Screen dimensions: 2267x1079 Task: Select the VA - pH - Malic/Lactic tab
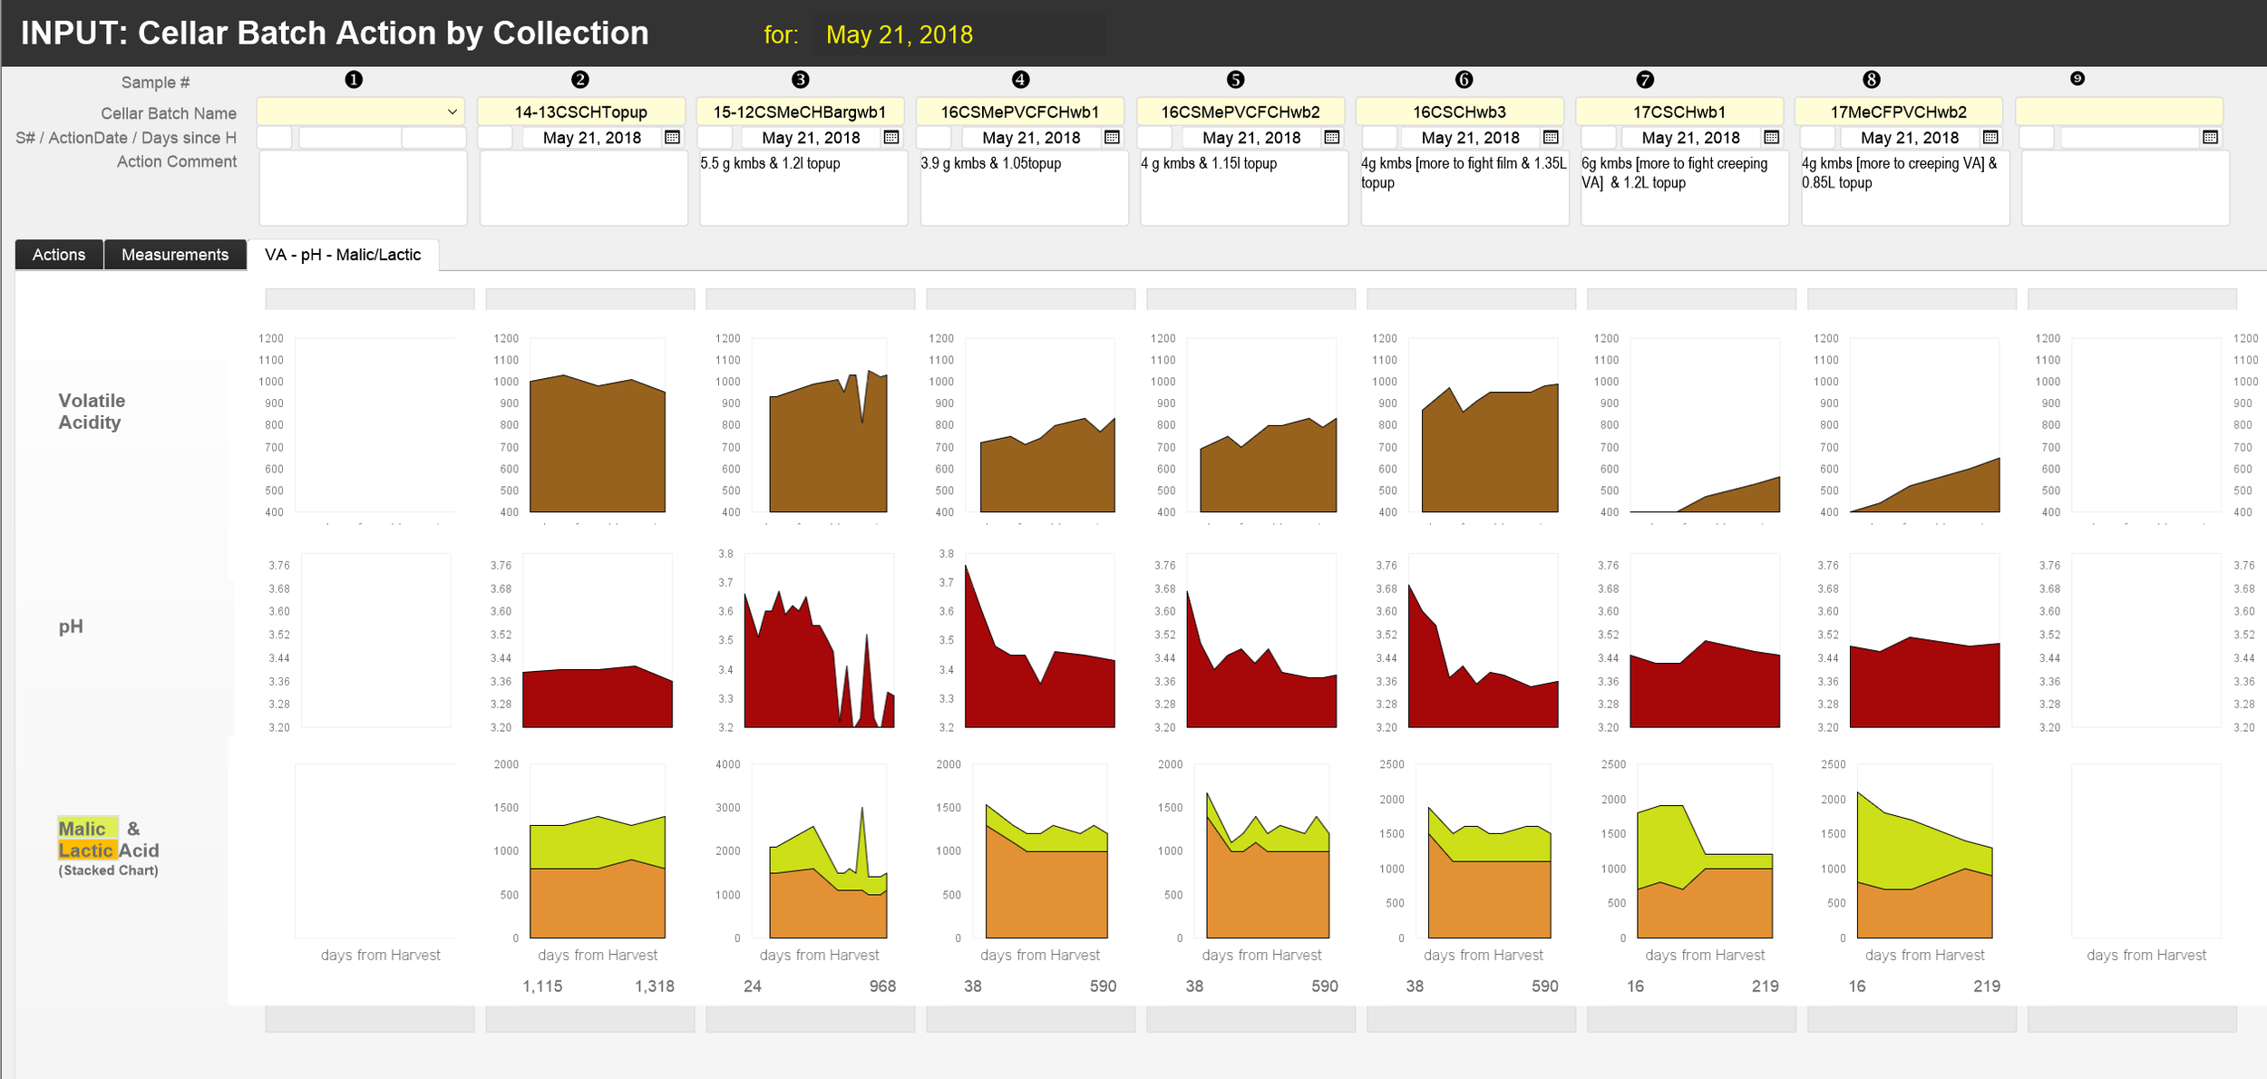click(343, 255)
